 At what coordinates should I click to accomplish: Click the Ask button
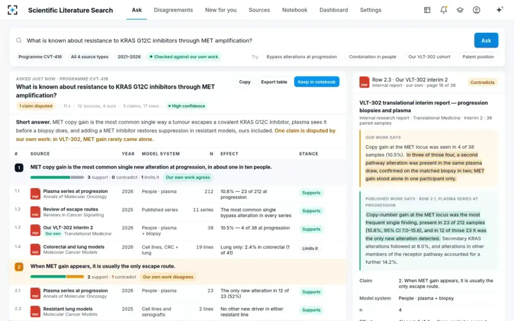(486, 40)
